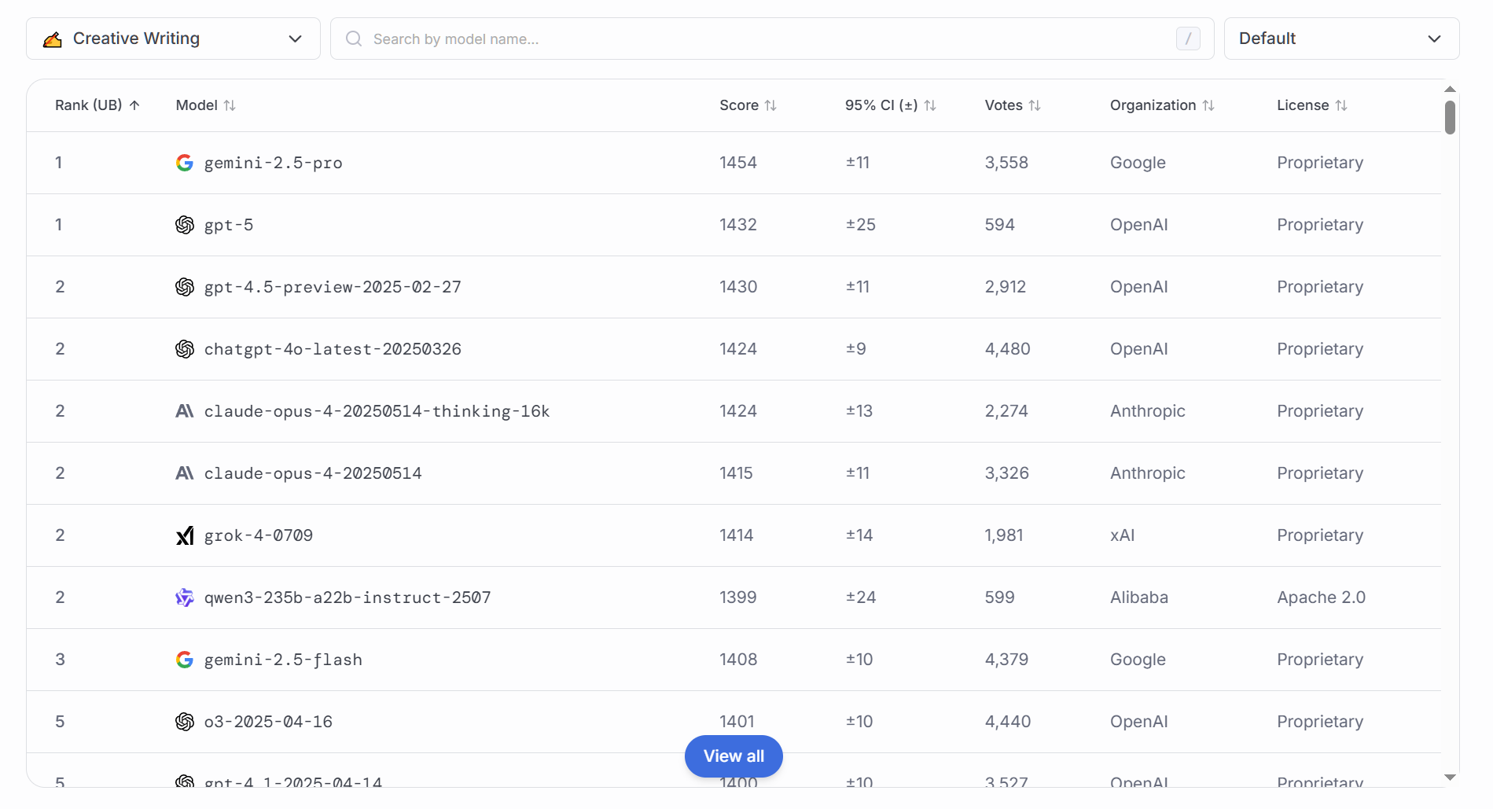Click the claude-opus-4-20250514 model name
The height and width of the screenshot is (809, 1493).
(x=313, y=473)
